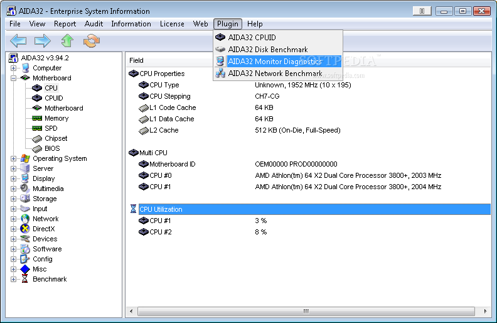Click the Benchmark hourglass icon in tree
Viewport: 497px width, 323px height.
(24, 279)
